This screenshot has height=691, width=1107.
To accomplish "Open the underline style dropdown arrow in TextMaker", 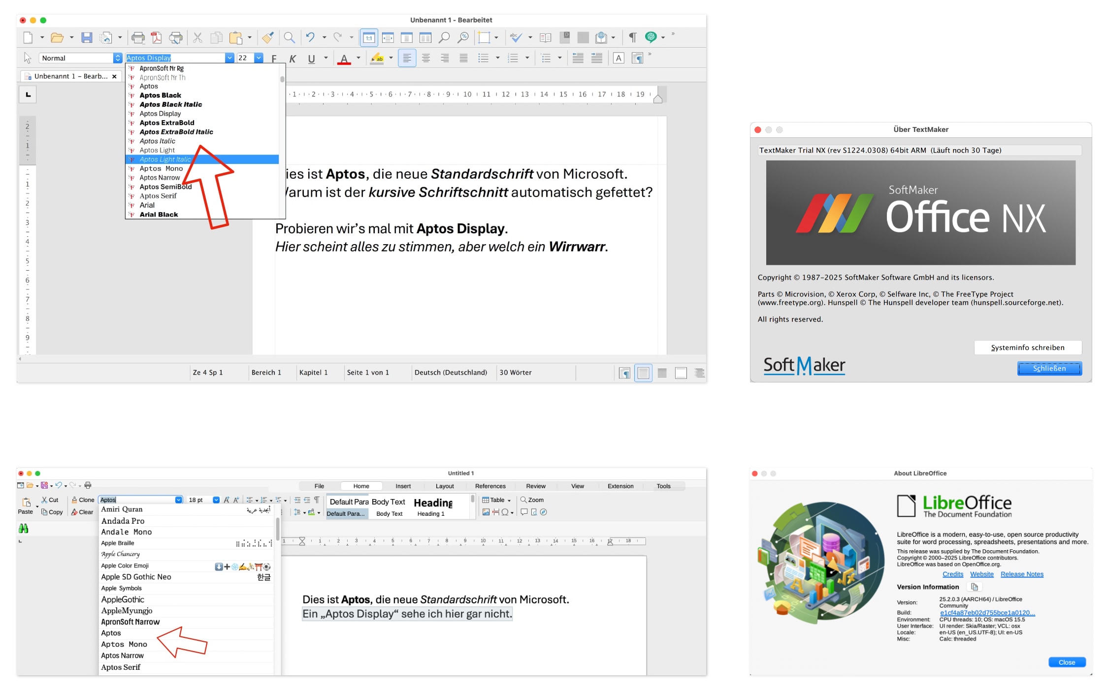I will tap(326, 58).
